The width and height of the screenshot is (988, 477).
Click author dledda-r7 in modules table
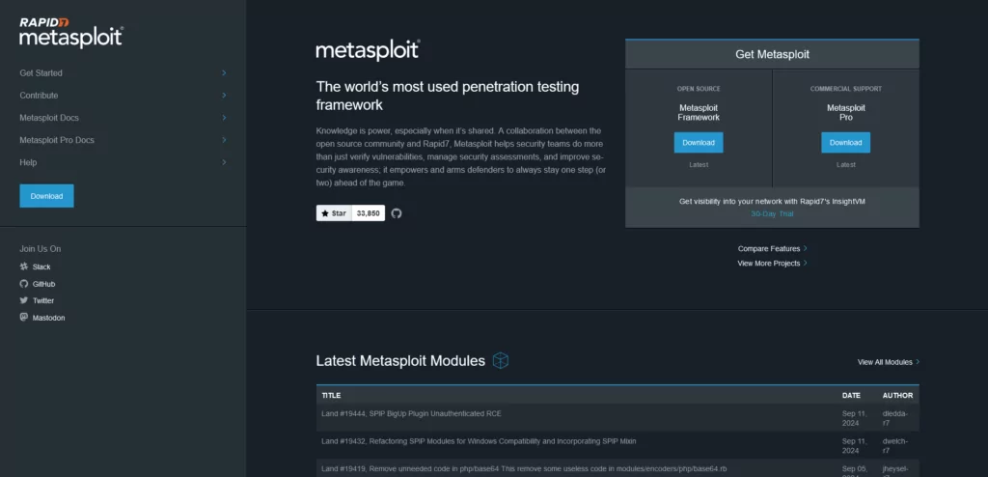coord(894,418)
